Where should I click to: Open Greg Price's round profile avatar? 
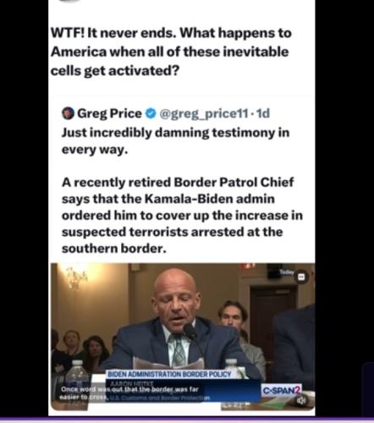click(x=68, y=113)
